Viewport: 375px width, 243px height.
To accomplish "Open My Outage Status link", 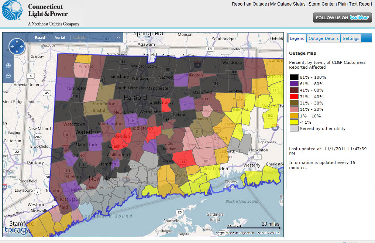I will pyautogui.click(x=288, y=4).
